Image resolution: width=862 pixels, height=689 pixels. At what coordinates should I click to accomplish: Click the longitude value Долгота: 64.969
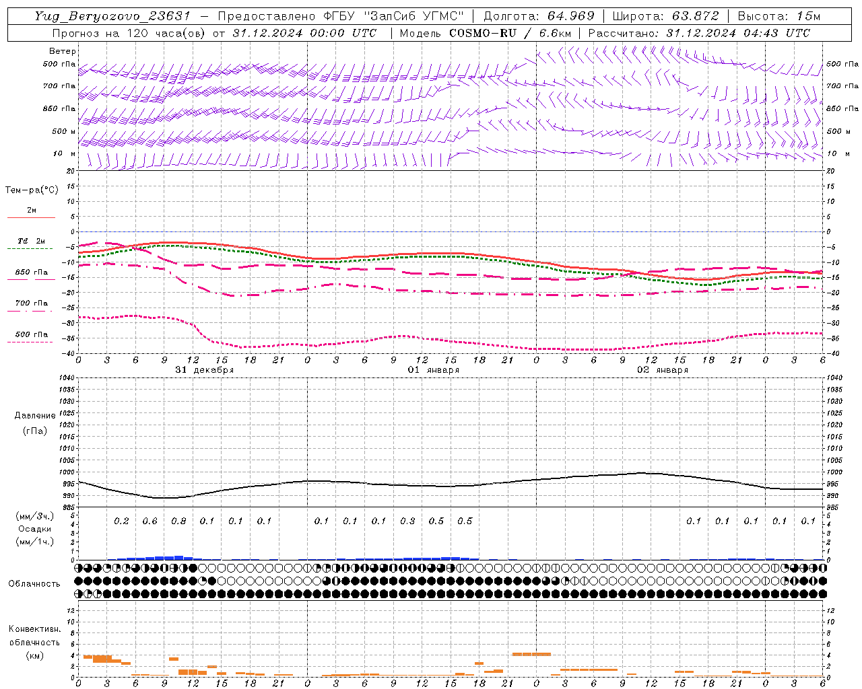pyautogui.click(x=539, y=16)
